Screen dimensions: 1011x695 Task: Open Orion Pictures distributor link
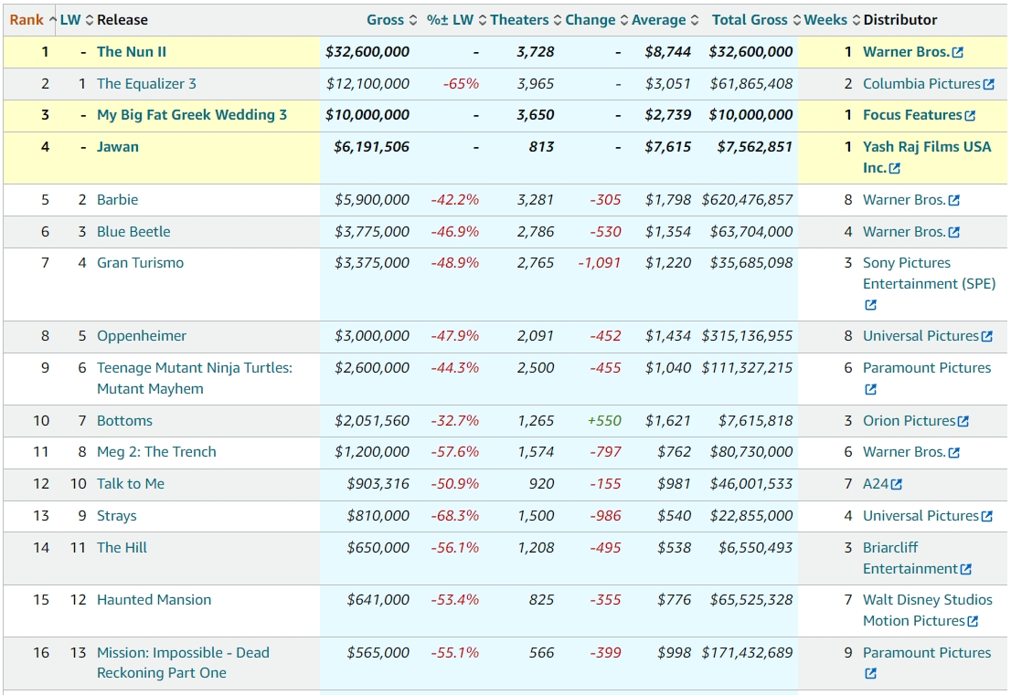coord(910,421)
